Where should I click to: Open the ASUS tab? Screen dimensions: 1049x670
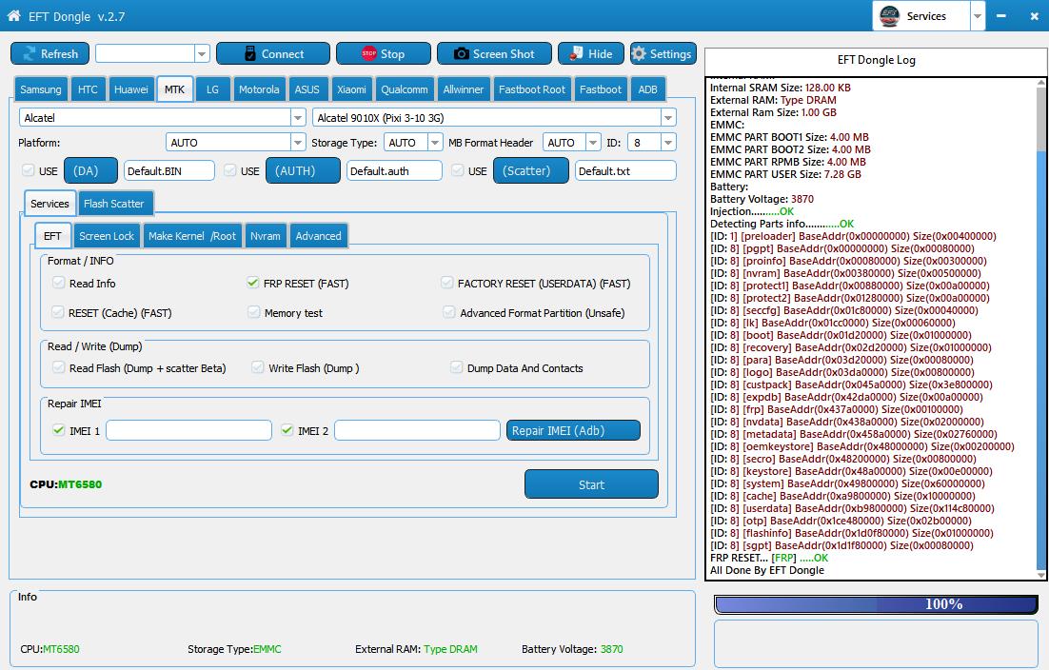coord(307,89)
